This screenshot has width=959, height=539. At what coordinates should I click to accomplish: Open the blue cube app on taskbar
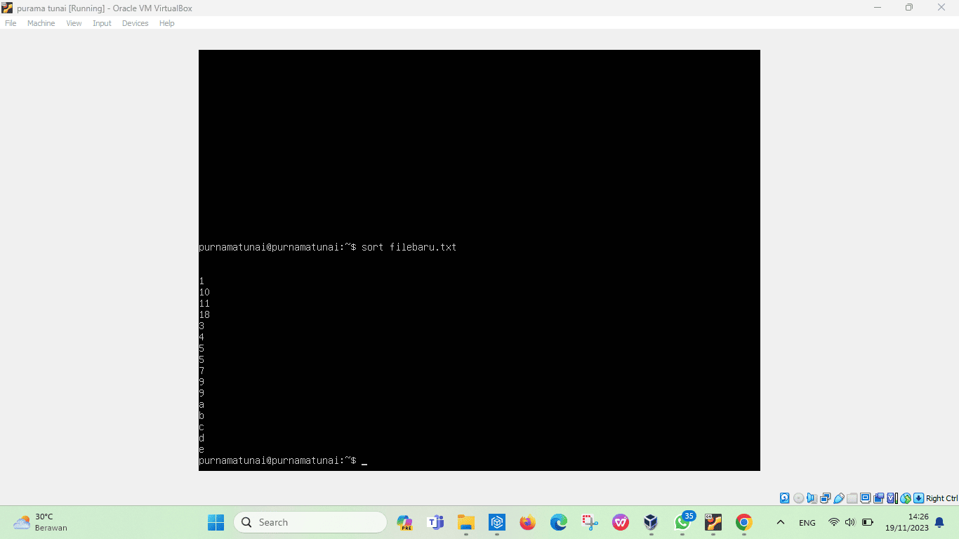point(497,522)
